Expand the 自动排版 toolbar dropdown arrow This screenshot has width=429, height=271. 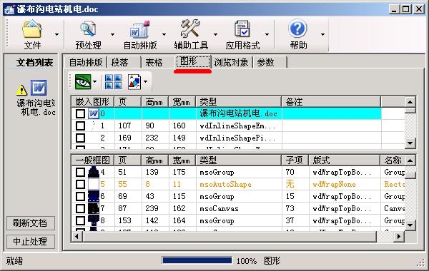pyautogui.click(x=164, y=35)
